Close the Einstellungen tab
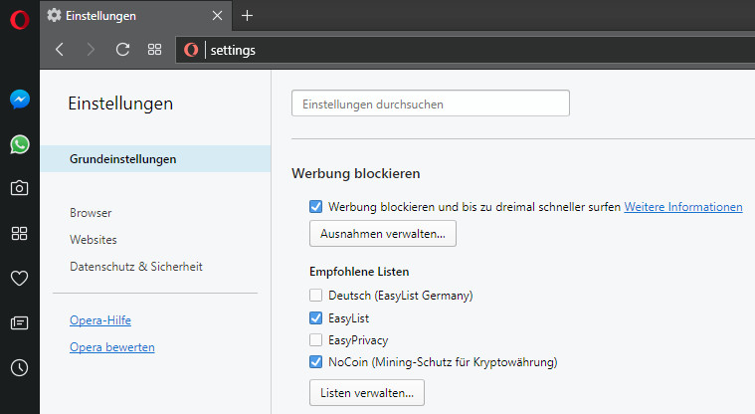This screenshot has height=414, width=755. (217, 15)
